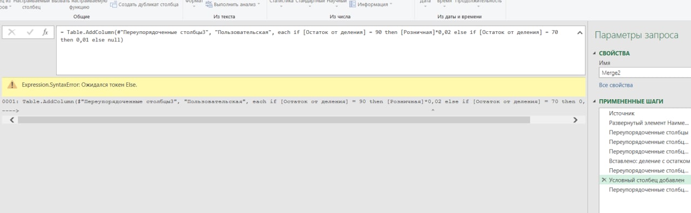Cancel the formula edit with the X icon
This screenshot has width=691, height=213.
[12, 32]
